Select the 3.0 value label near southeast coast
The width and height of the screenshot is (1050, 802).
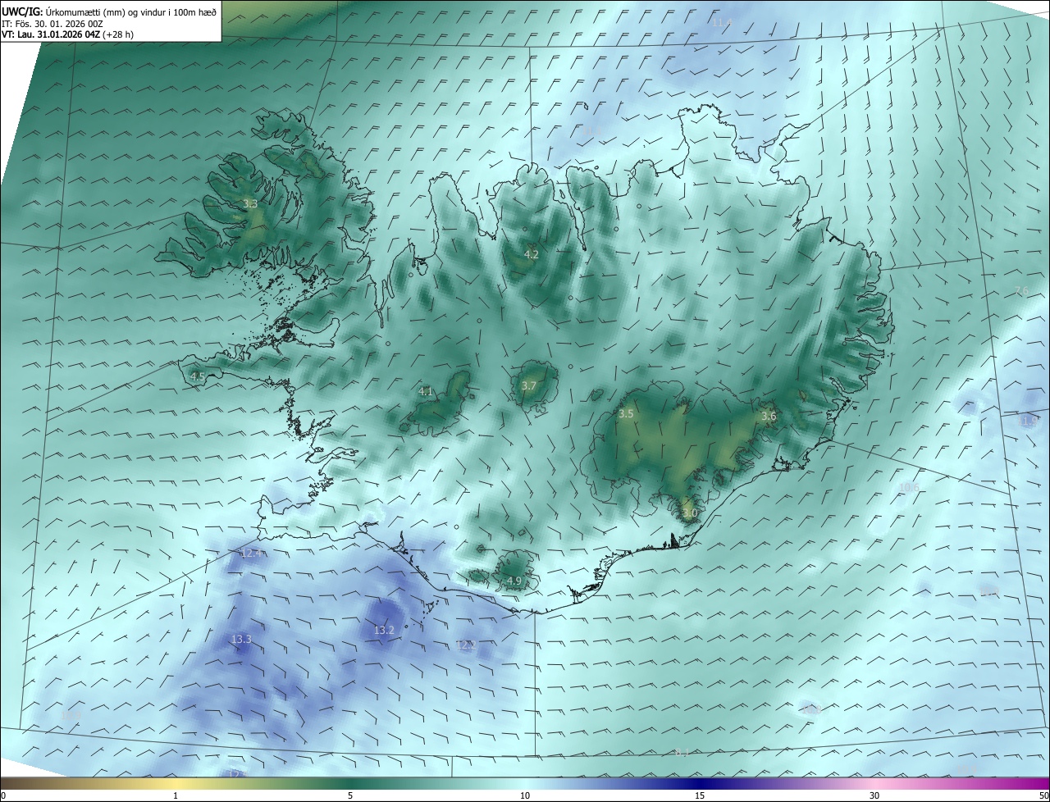[689, 513]
